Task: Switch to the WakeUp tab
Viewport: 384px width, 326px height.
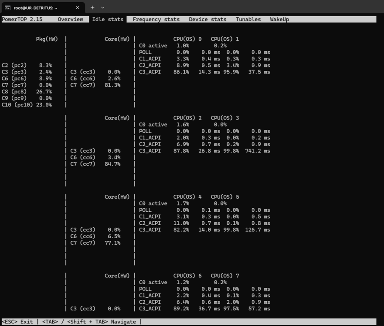Action: point(279,19)
